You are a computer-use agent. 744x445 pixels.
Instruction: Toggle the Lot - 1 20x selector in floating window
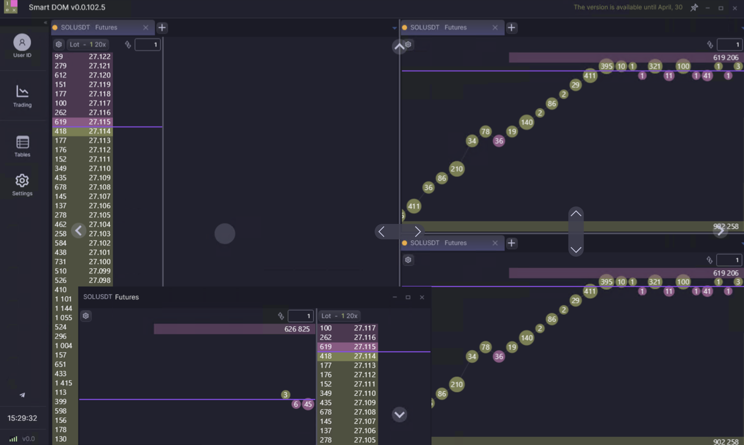click(339, 316)
